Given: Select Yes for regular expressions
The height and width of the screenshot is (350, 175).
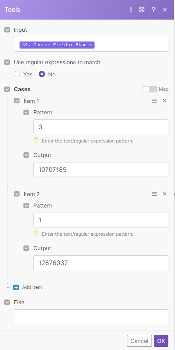Looking at the screenshot, I should [17, 74].
